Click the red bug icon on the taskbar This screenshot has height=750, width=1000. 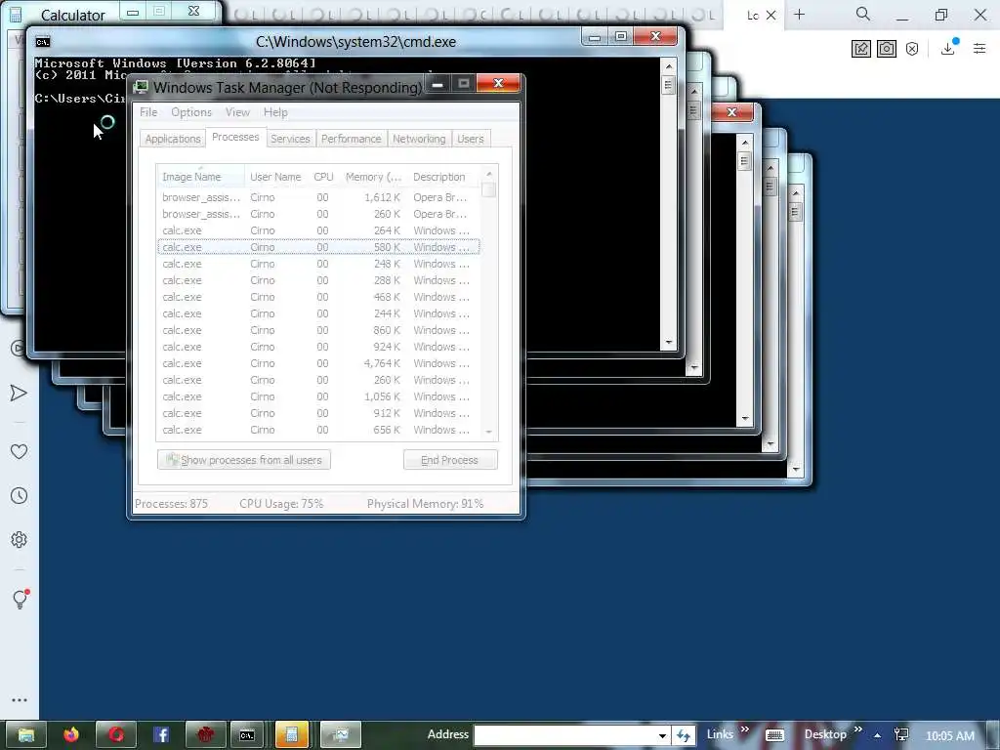[x=205, y=734]
